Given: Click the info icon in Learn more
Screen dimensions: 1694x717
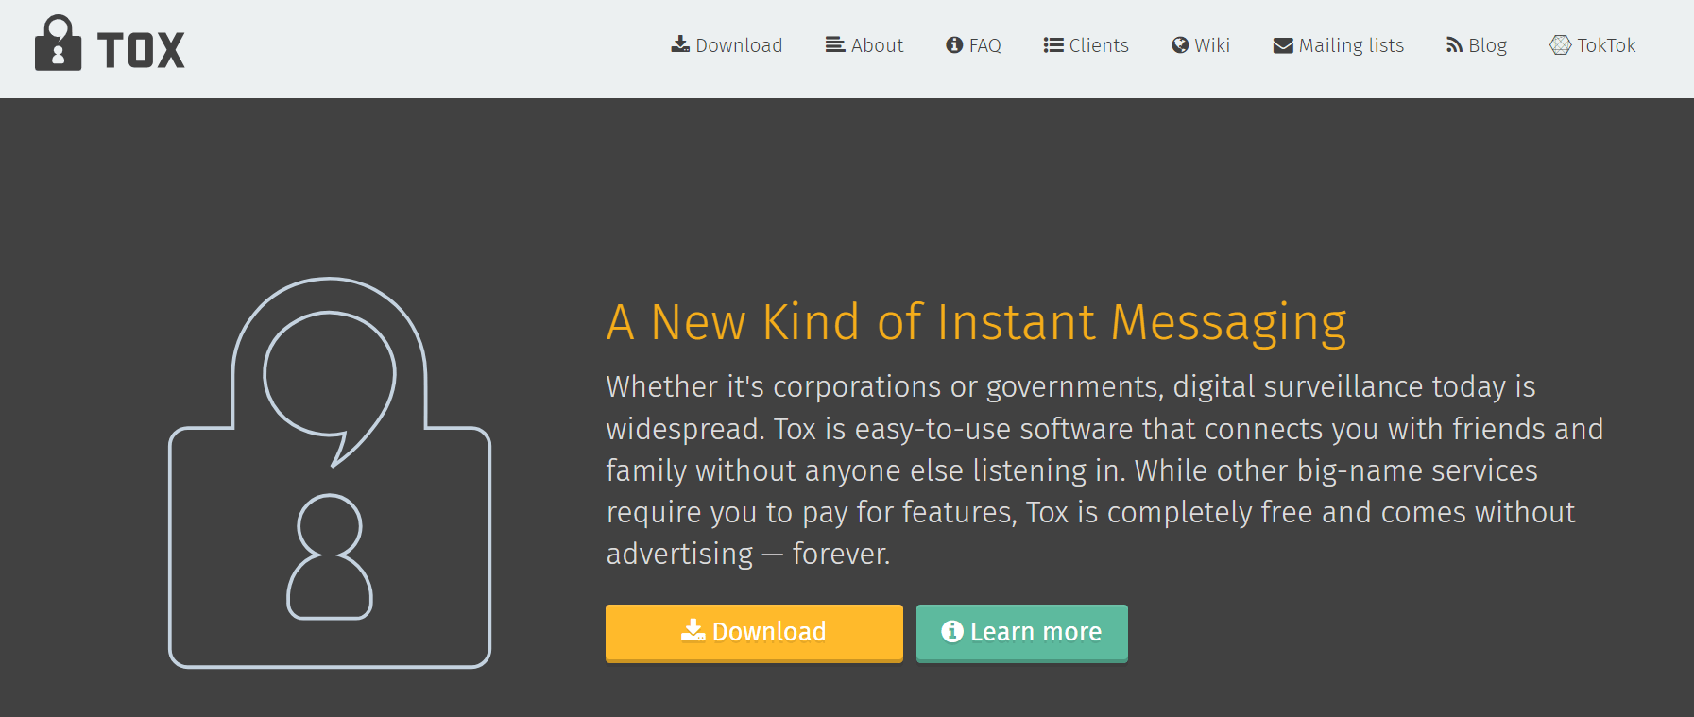Looking at the screenshot, I should (x=952, y=631).
